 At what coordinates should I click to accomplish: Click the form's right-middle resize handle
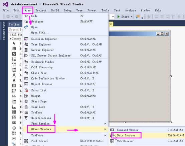(x=171, y=76)
